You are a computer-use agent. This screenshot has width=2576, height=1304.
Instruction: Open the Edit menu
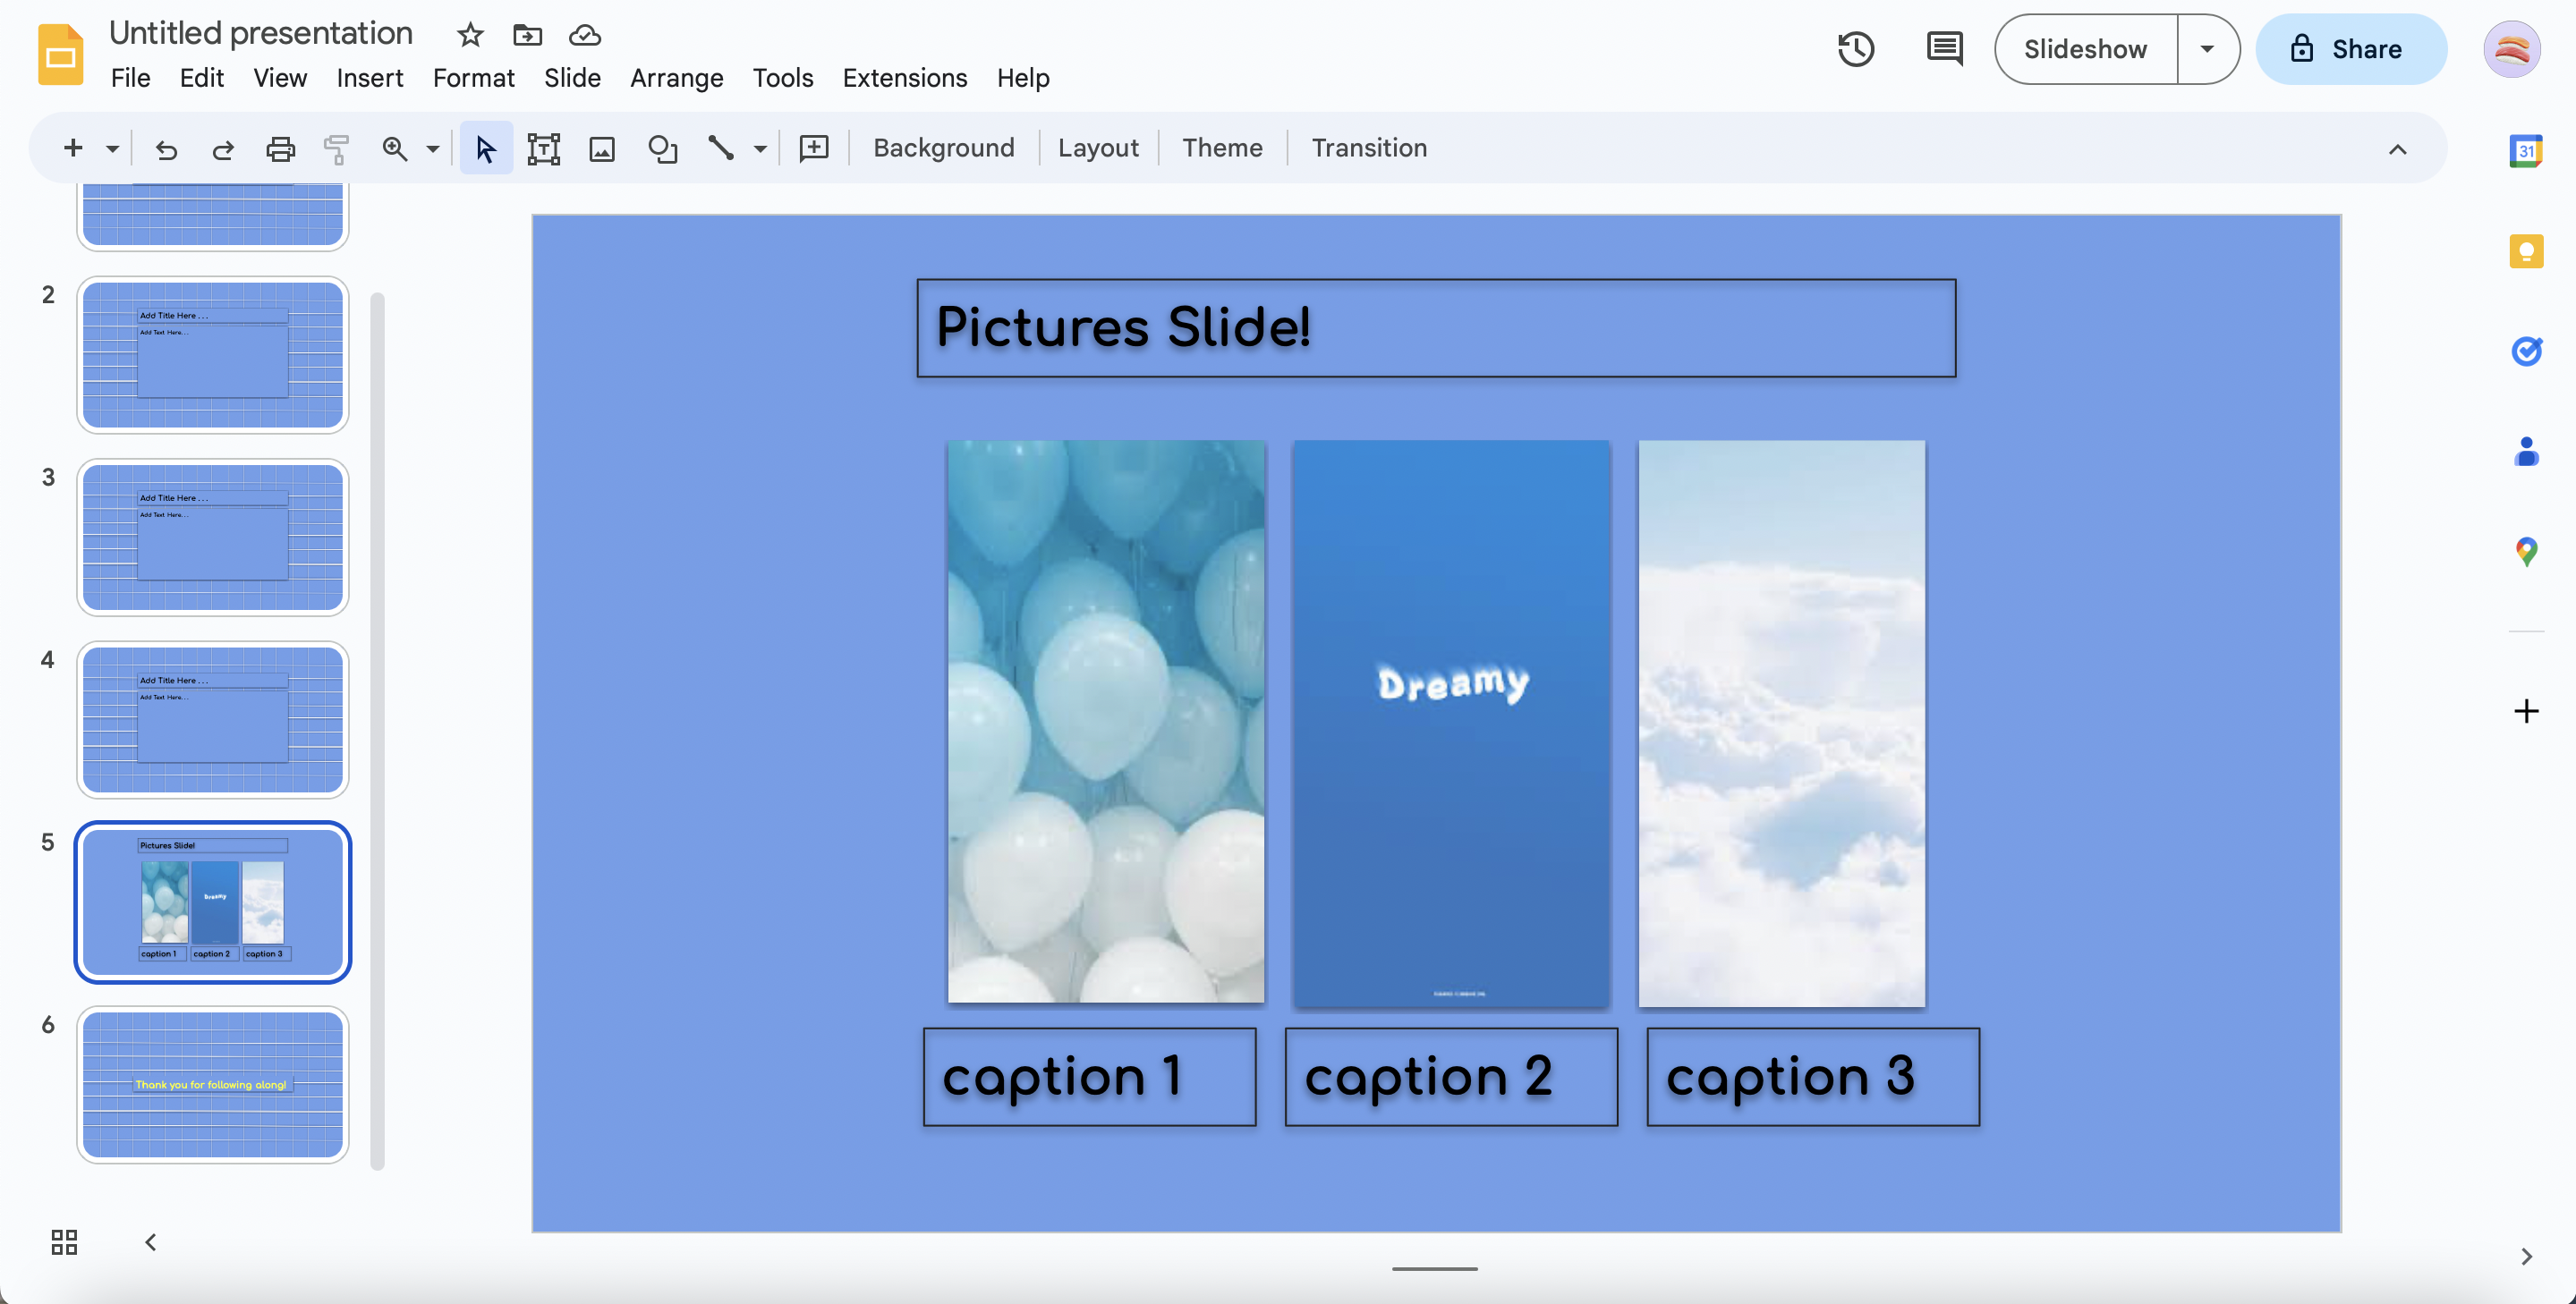coord(201,78)
